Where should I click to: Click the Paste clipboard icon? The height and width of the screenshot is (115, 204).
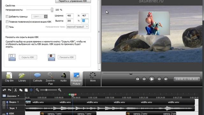[26, 90]
